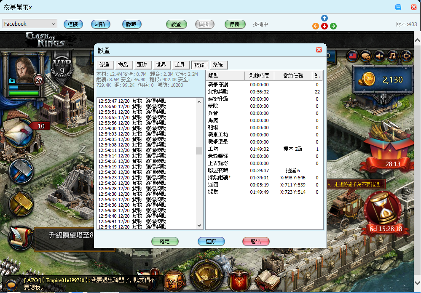This screenshot has height=293, width=421.
Task: Click the 刷新 button
Action: (100, 24)
